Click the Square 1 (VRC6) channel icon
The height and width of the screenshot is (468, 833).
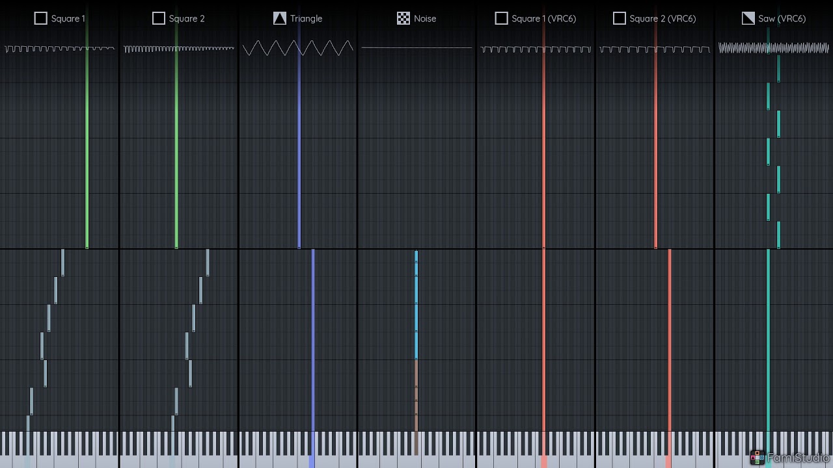[x=501, y=18]
